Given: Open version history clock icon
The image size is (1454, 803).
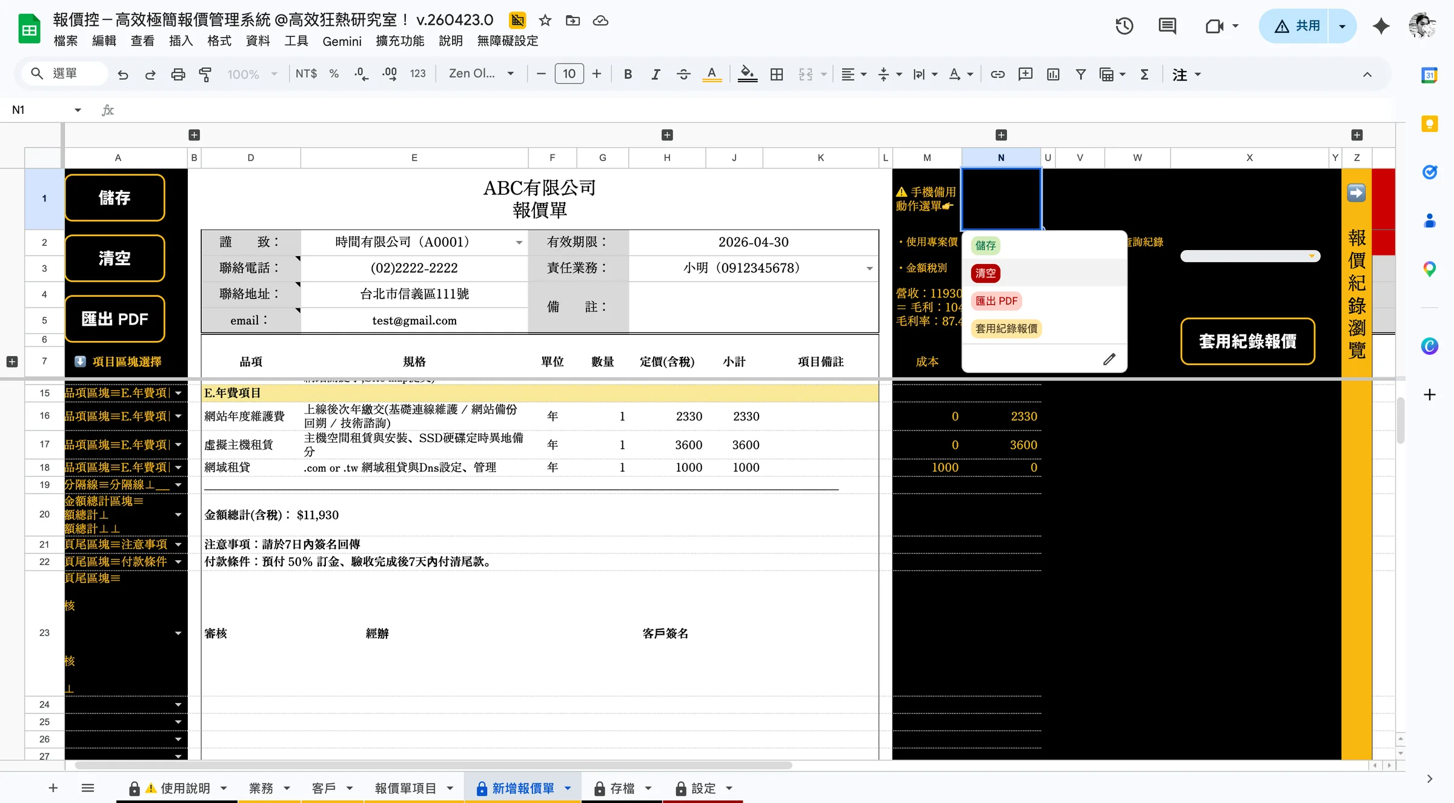Looking at the screenshot, I should (x=1124, y=26).
